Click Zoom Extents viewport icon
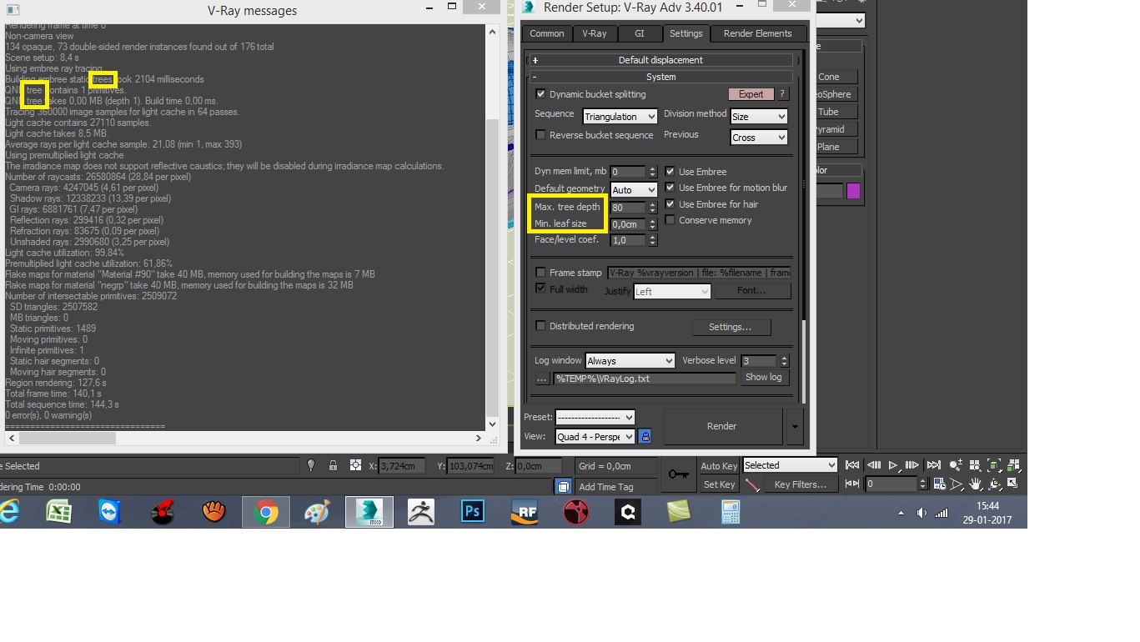This screenshot has height=642, width=1140. [994, 465]
